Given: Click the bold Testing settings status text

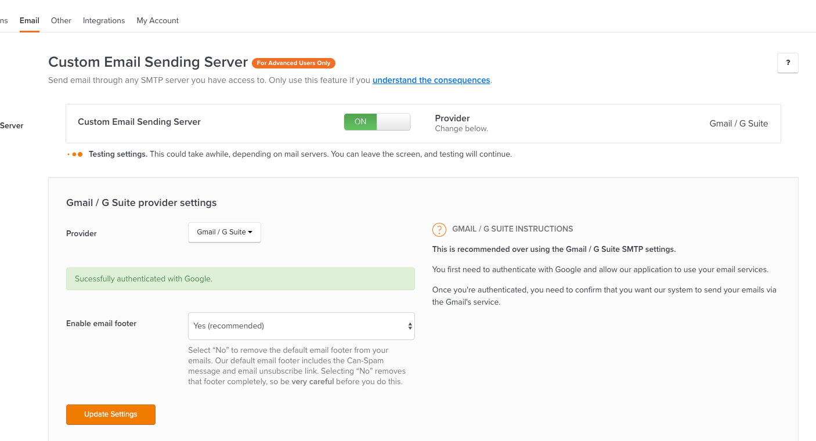Looking at the screenshot, I should 118,154.
